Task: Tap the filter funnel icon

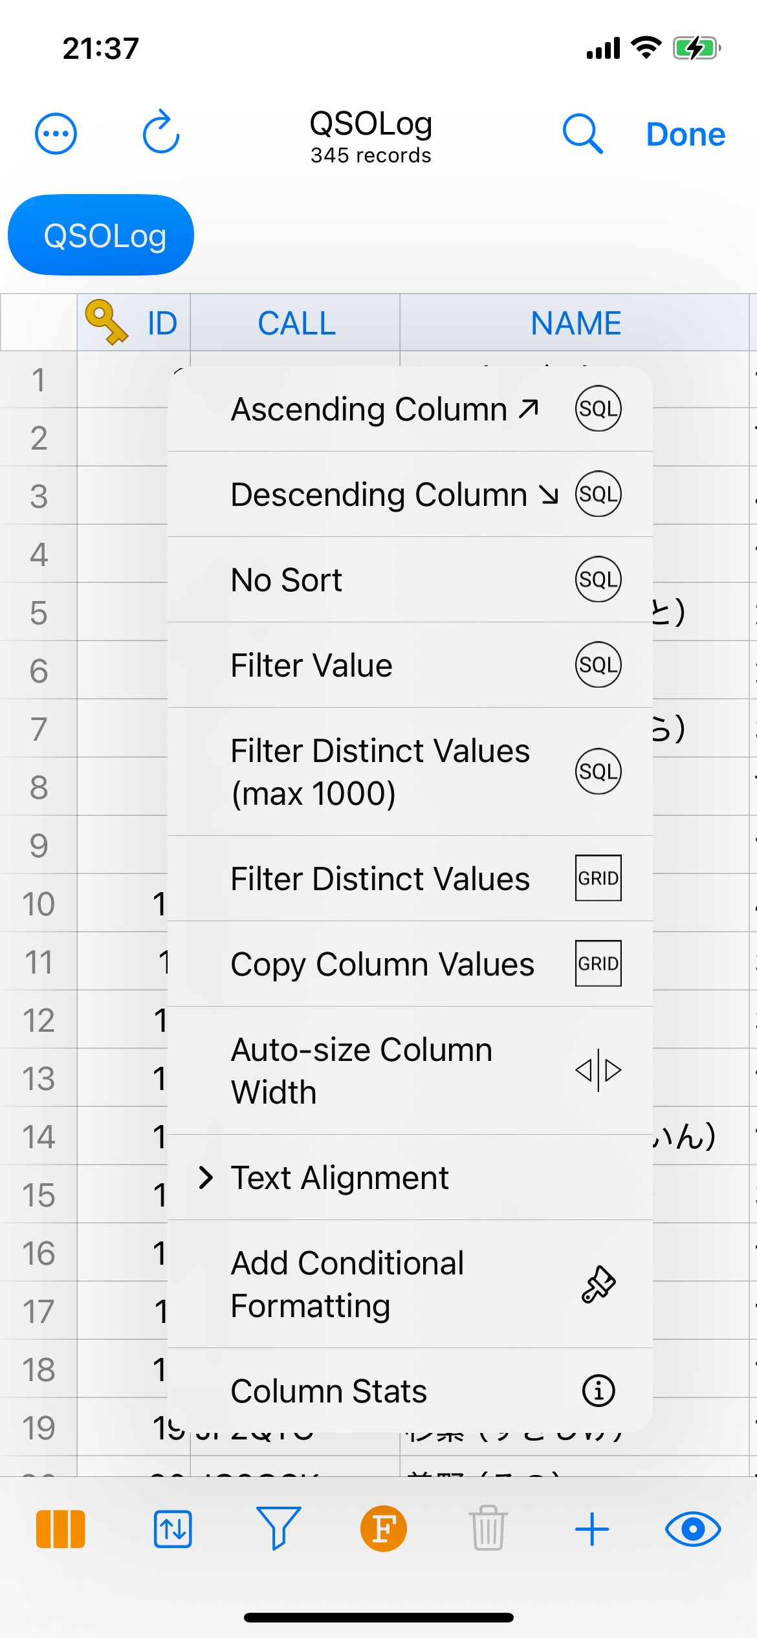Action: (x=278, y=1528)
